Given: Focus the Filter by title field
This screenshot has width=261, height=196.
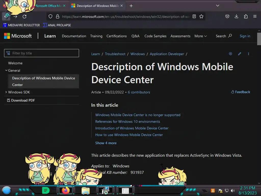Looking at the screenshot, I should point(42,53).
